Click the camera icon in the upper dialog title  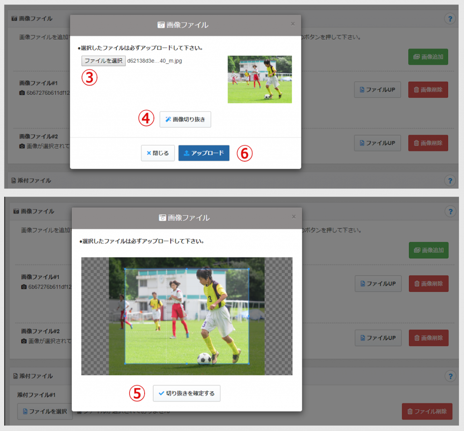tap(161, 25)
